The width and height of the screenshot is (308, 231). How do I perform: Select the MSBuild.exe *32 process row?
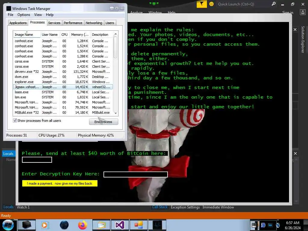pos(63,112)
